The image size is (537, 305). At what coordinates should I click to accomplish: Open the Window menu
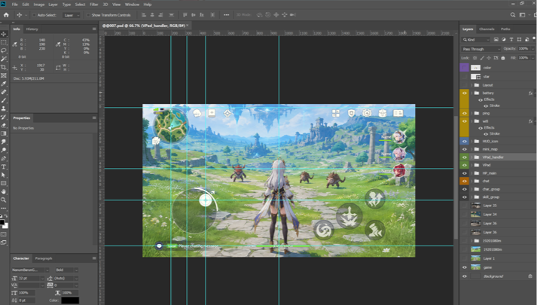[132, 5]
